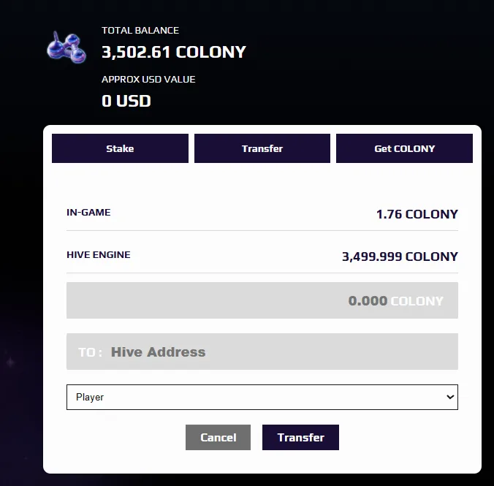Click the greyed COLONY unit label
This screenshot has width=494, height=486.
[417, 301]
